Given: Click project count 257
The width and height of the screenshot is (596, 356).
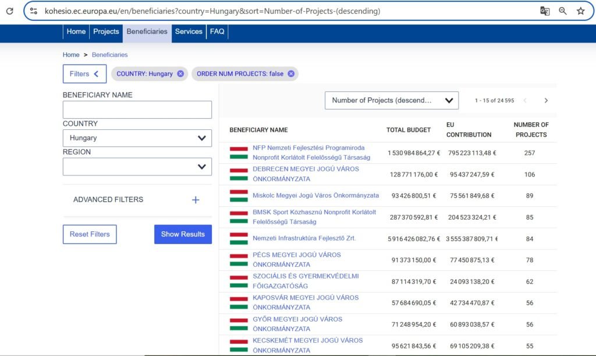Looking at the screenshot, I should point(530,153).
